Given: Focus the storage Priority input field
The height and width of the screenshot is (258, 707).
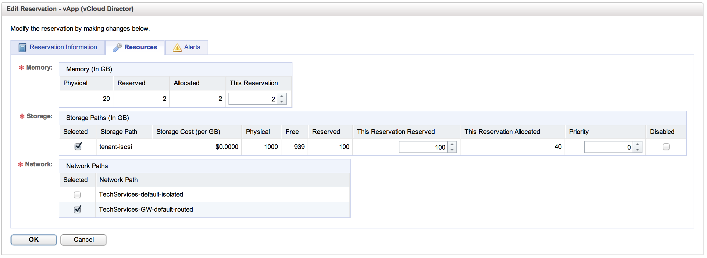Looking at the screenshot, I should pyautogui.click(x=608, y=147).
